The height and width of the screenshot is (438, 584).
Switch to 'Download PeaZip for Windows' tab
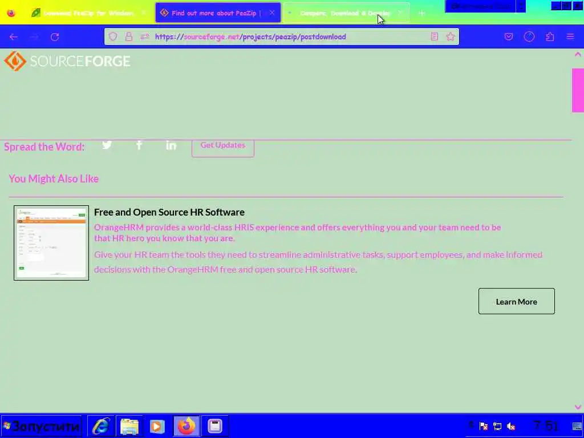pos(90,13)
